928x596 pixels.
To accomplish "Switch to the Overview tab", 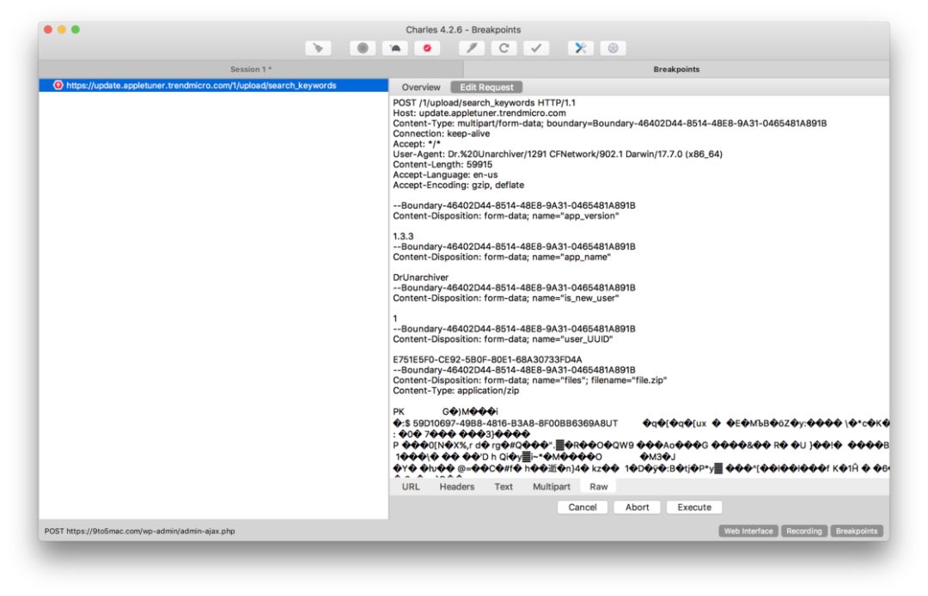I will (x=421, y=87).
